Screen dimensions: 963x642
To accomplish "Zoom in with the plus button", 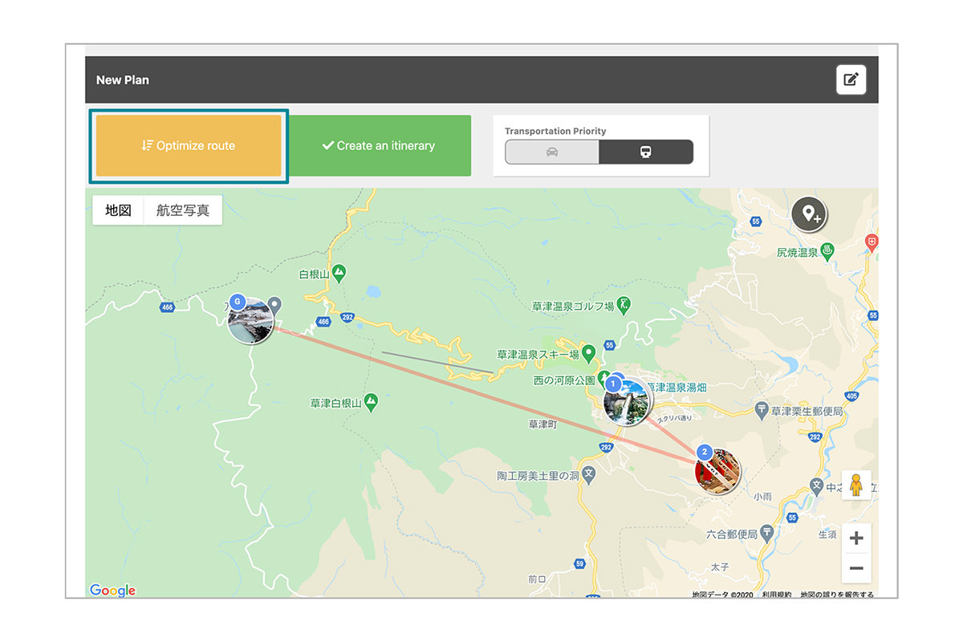I will [x=856, y=538].
